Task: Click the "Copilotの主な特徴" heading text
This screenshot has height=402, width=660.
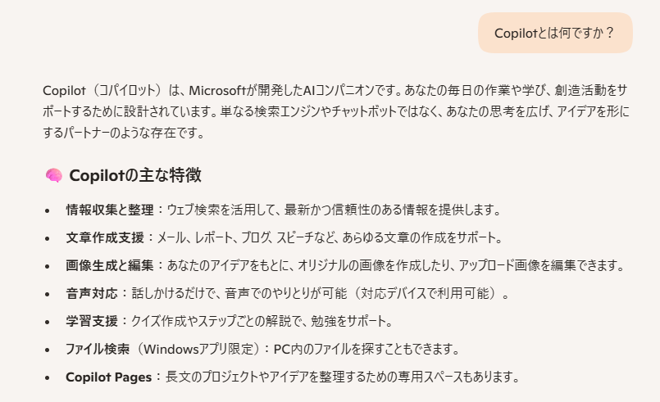Action: point(136,175)
